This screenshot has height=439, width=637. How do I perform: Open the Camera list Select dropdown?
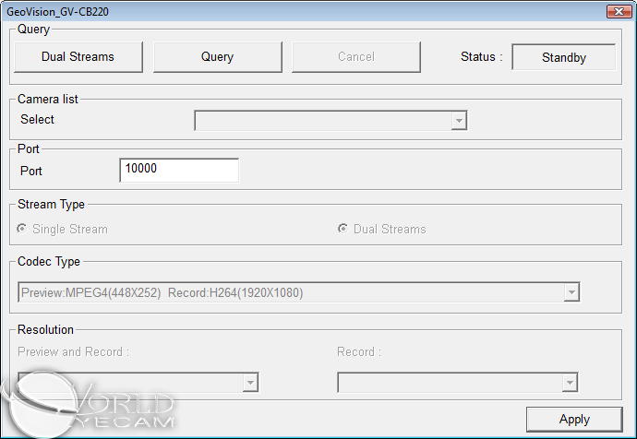pos(331,121)
